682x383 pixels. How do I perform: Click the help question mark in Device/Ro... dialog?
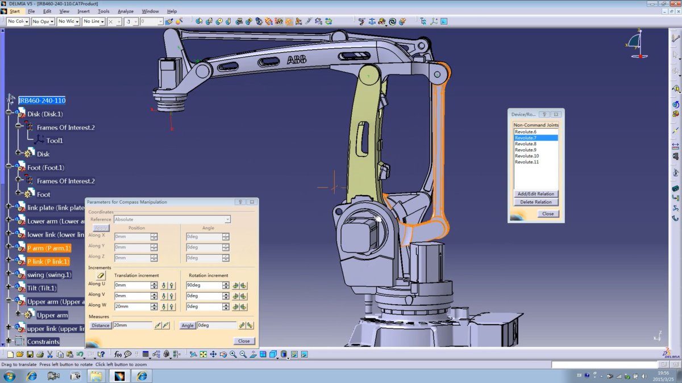coord(544,114)
